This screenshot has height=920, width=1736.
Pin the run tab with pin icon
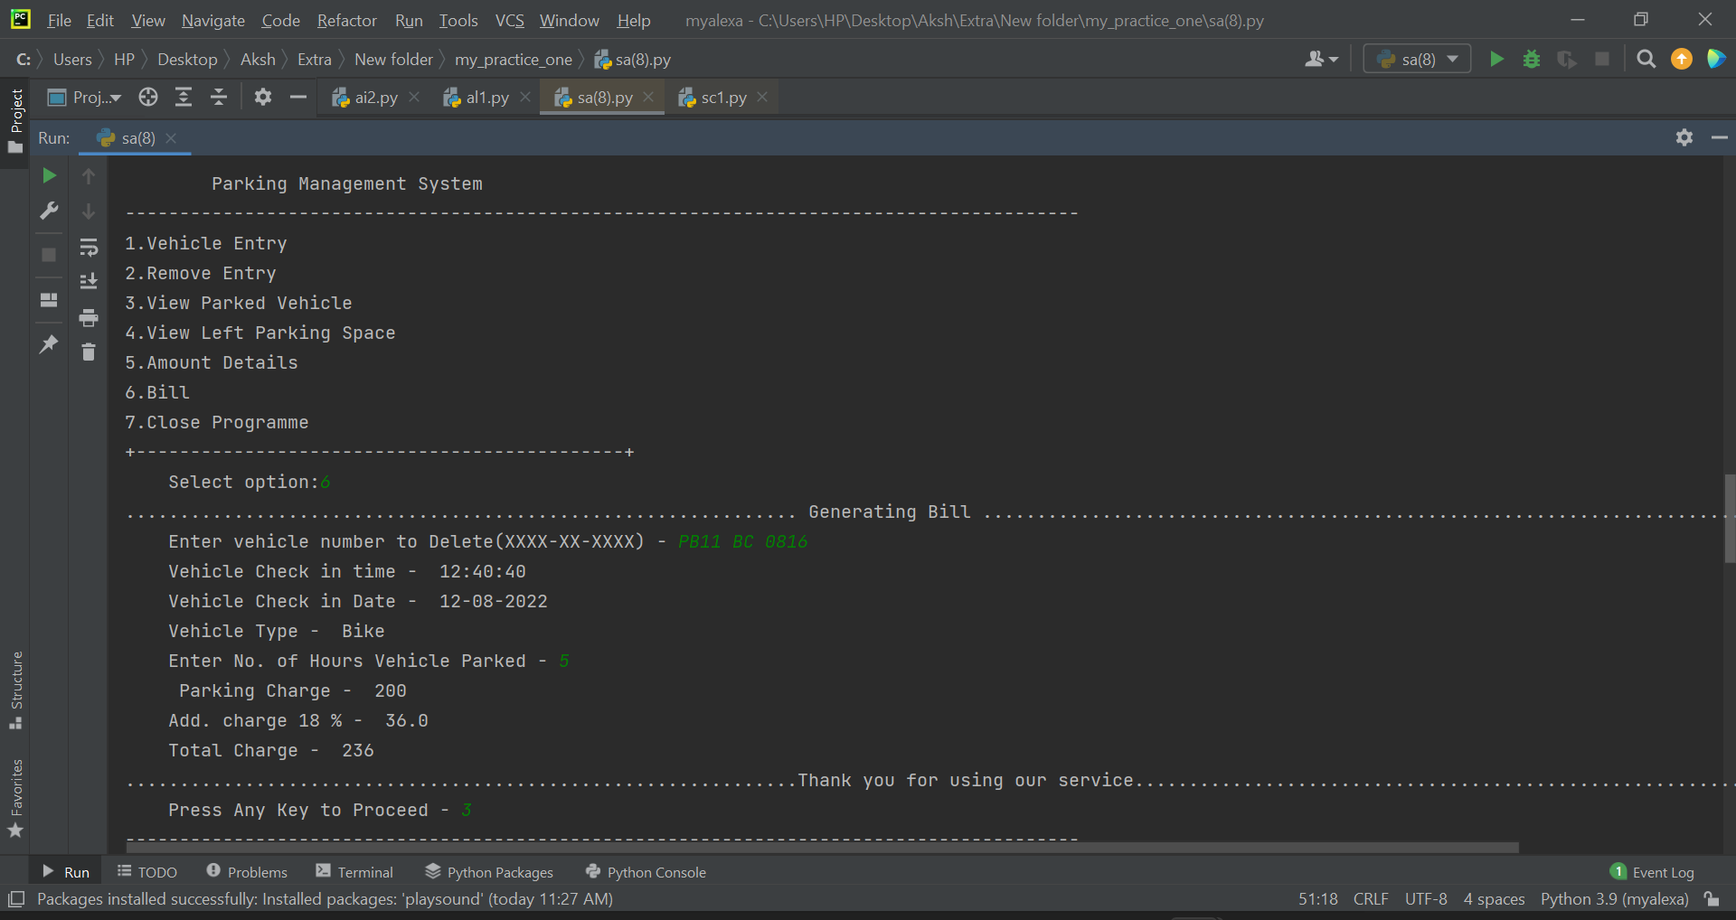(50, 344)
